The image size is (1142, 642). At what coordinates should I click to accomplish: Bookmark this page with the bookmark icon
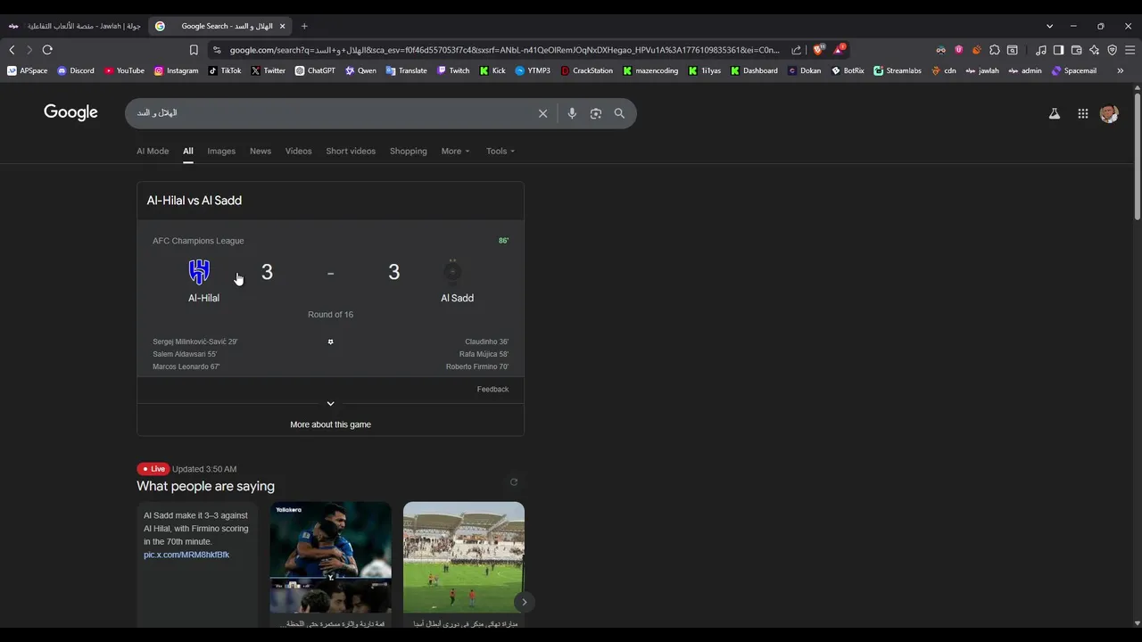pos(194,50)
